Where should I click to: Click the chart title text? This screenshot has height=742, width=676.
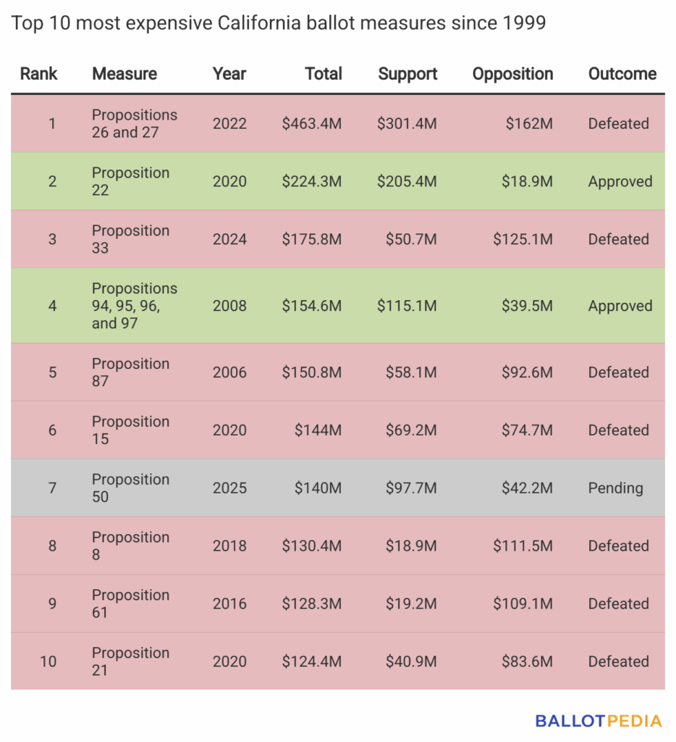[278, 24]
